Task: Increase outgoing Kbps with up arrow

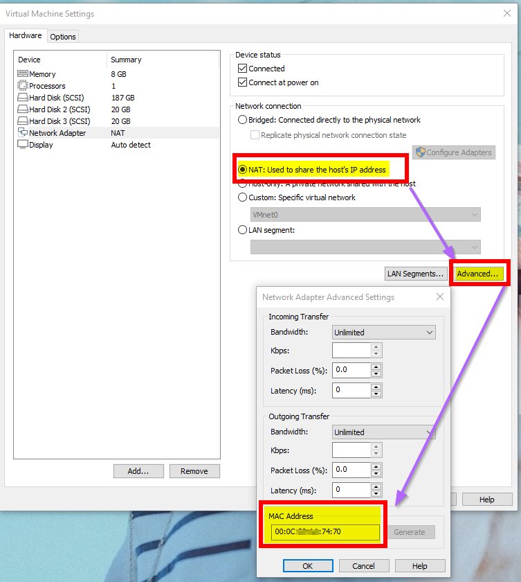Action: [x=376, y=446]
